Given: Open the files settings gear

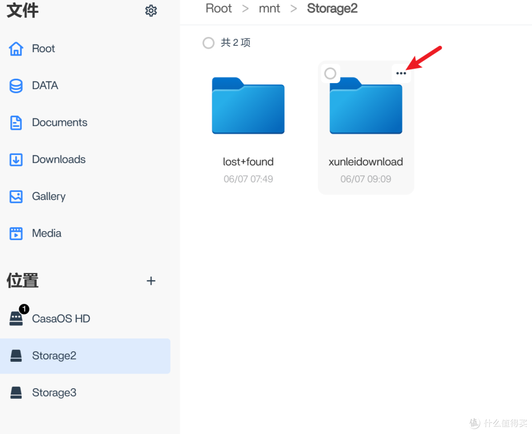Looking at the screenshot, I should point(151,11).
